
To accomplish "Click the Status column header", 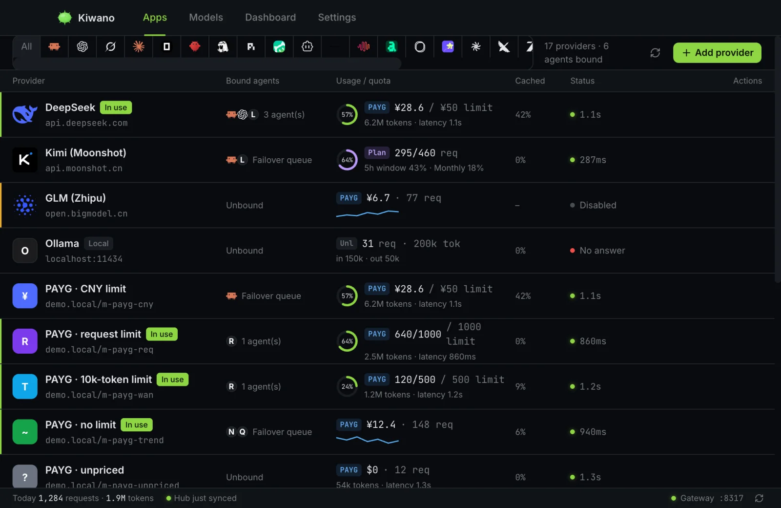I will (x=582, y=81).
